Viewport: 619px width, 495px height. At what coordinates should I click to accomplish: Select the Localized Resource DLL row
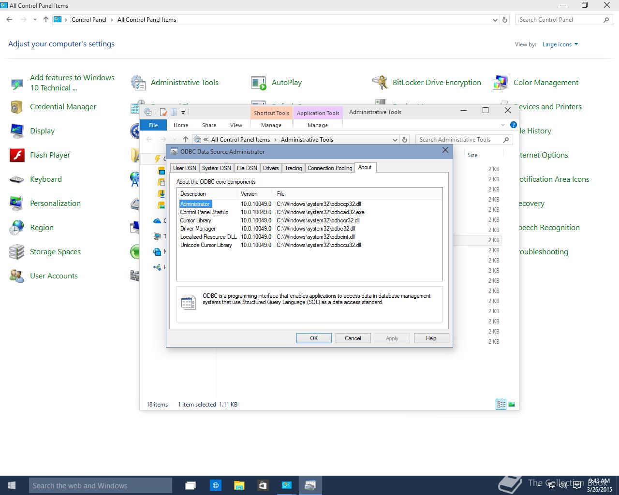coord(309,237)
